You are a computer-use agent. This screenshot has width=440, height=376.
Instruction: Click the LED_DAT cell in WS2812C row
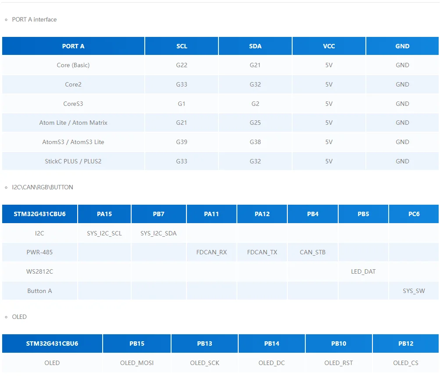pos(363,271)
